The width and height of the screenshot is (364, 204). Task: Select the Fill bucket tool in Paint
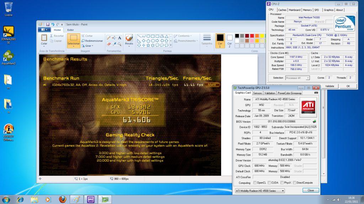[114, 38]
